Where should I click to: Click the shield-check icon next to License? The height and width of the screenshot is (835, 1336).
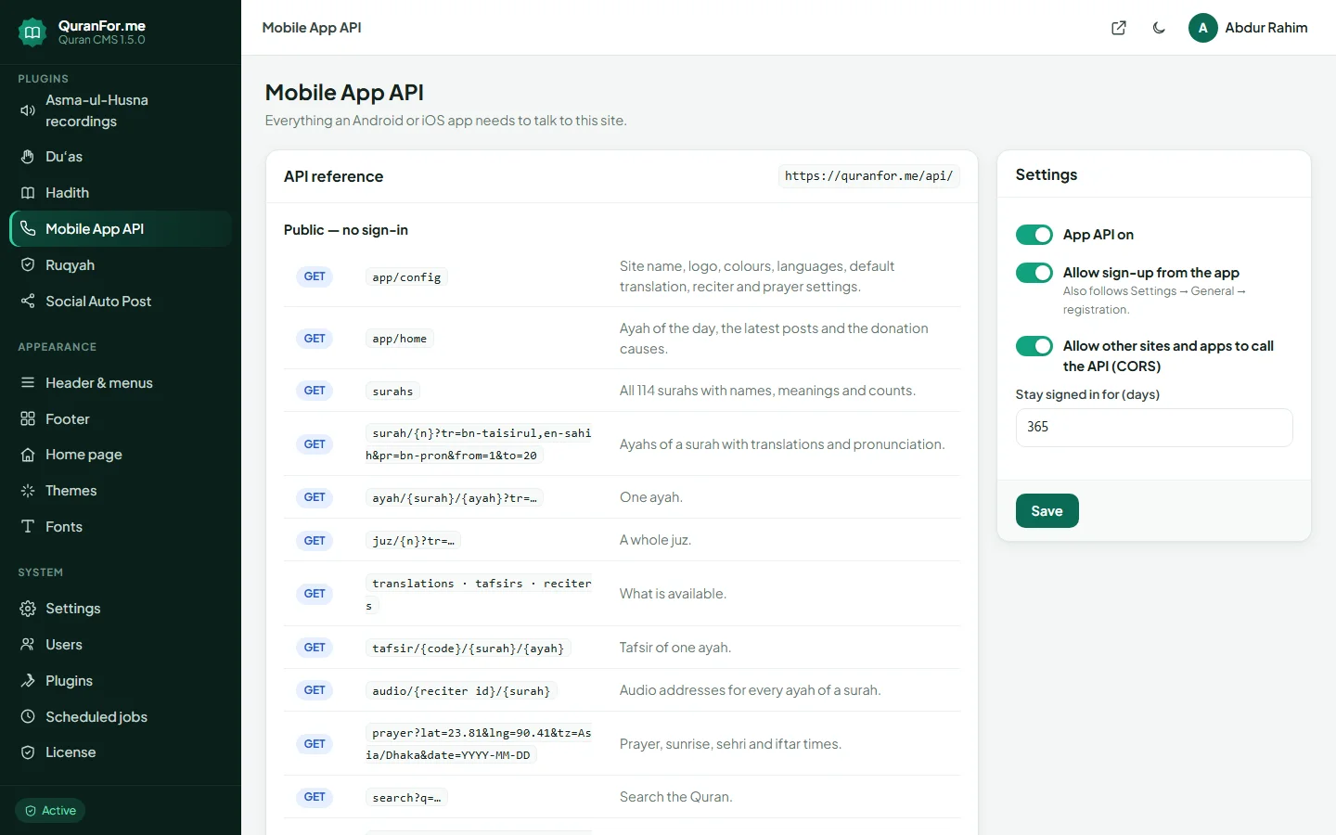pos(28,752)
